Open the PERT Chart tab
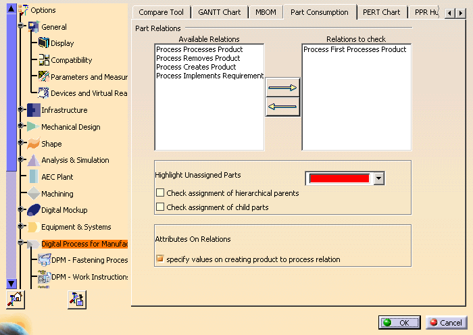Screen dimensions: 473x335 (381, 12)
